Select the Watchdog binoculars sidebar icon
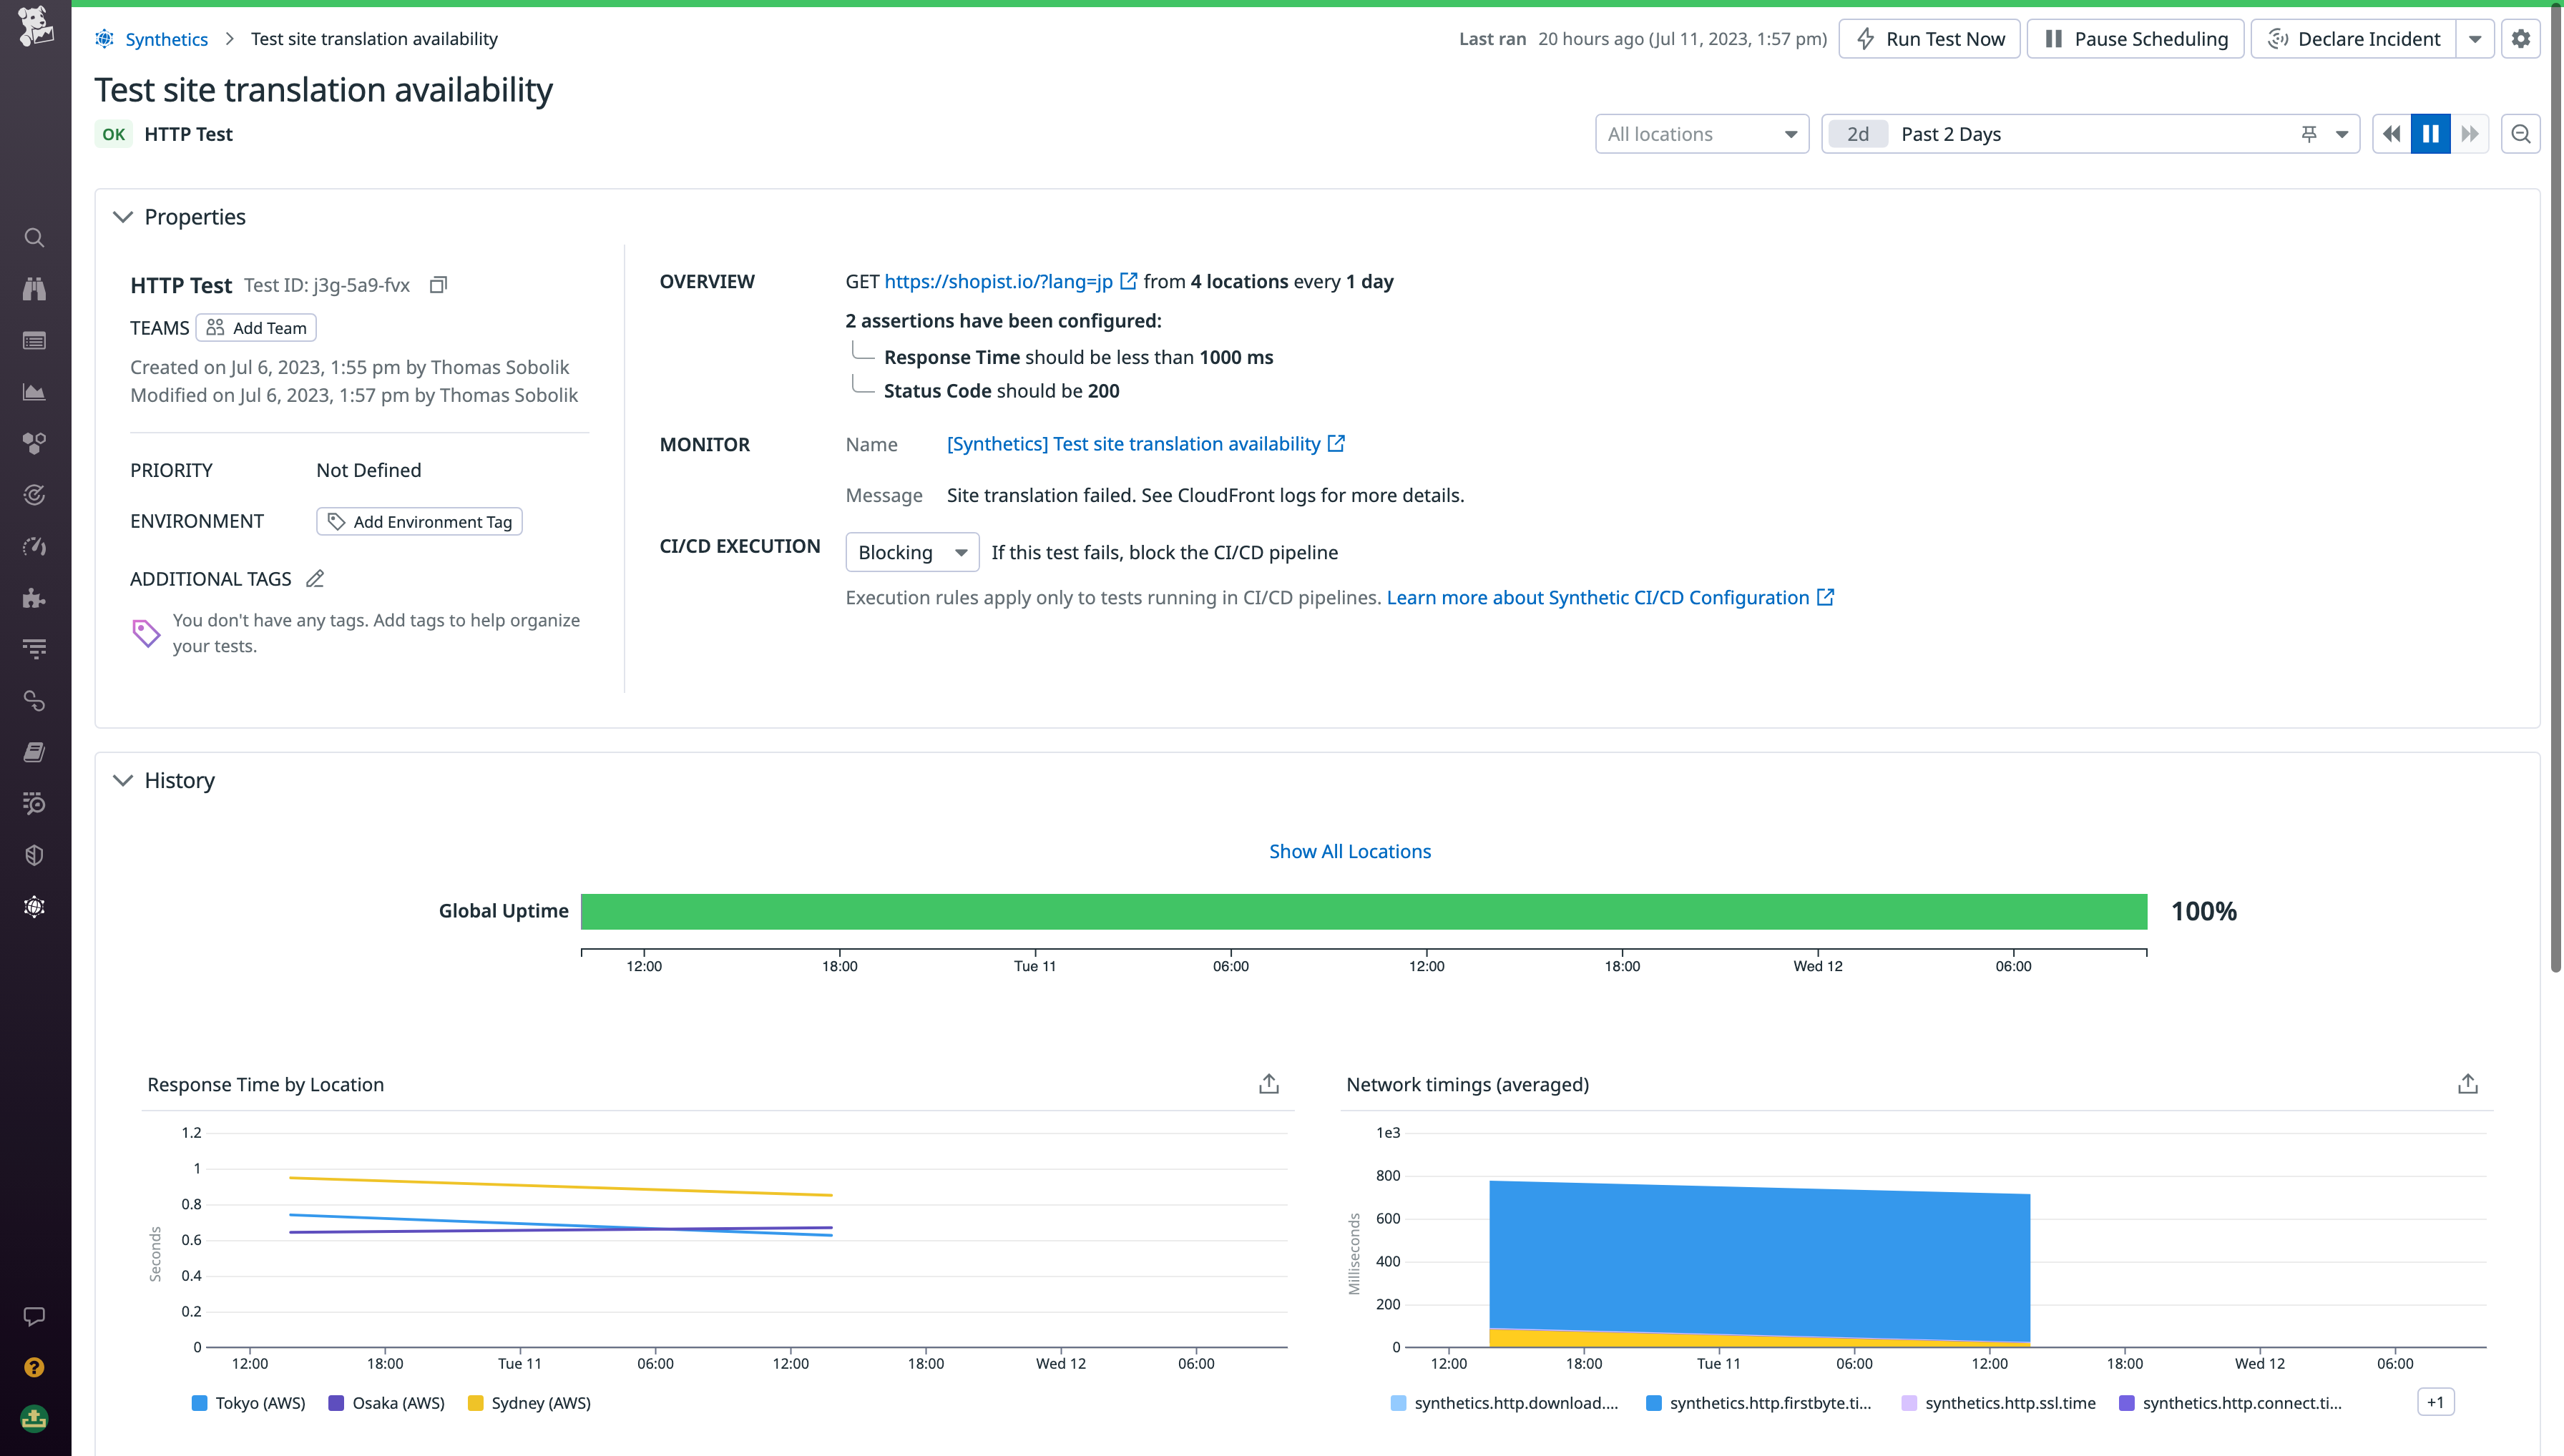This screenshot has height=1456, width=2564. 34,289
